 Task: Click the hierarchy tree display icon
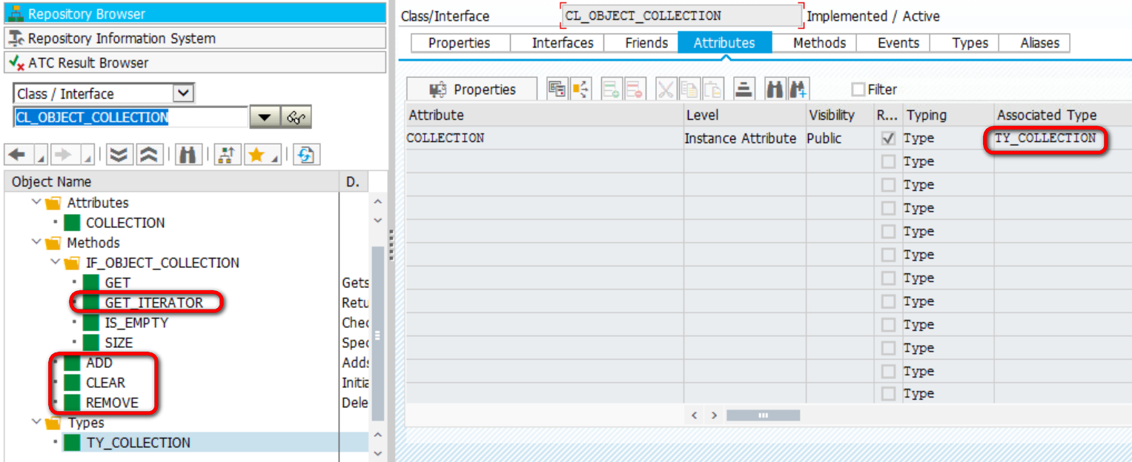click(228, 154)
